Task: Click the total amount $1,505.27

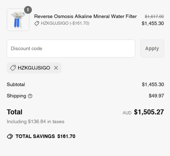Action: tap(149, 112)
